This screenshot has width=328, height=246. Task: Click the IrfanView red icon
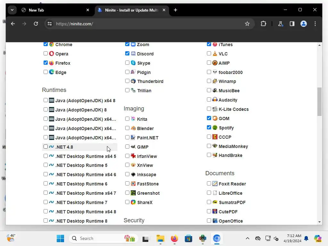pos(133,156)
